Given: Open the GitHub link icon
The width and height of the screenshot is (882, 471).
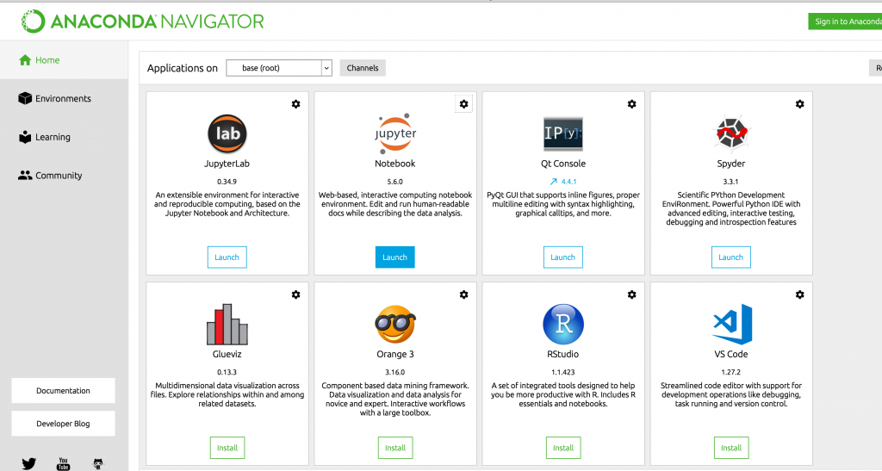Looking at the screenshot, I should point(98,464).
